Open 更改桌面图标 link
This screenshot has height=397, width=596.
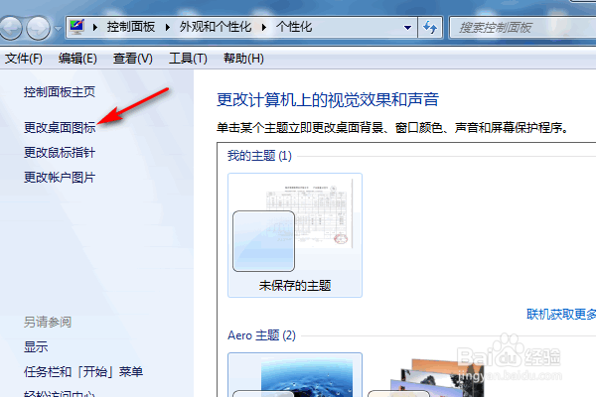coord(60,128)
